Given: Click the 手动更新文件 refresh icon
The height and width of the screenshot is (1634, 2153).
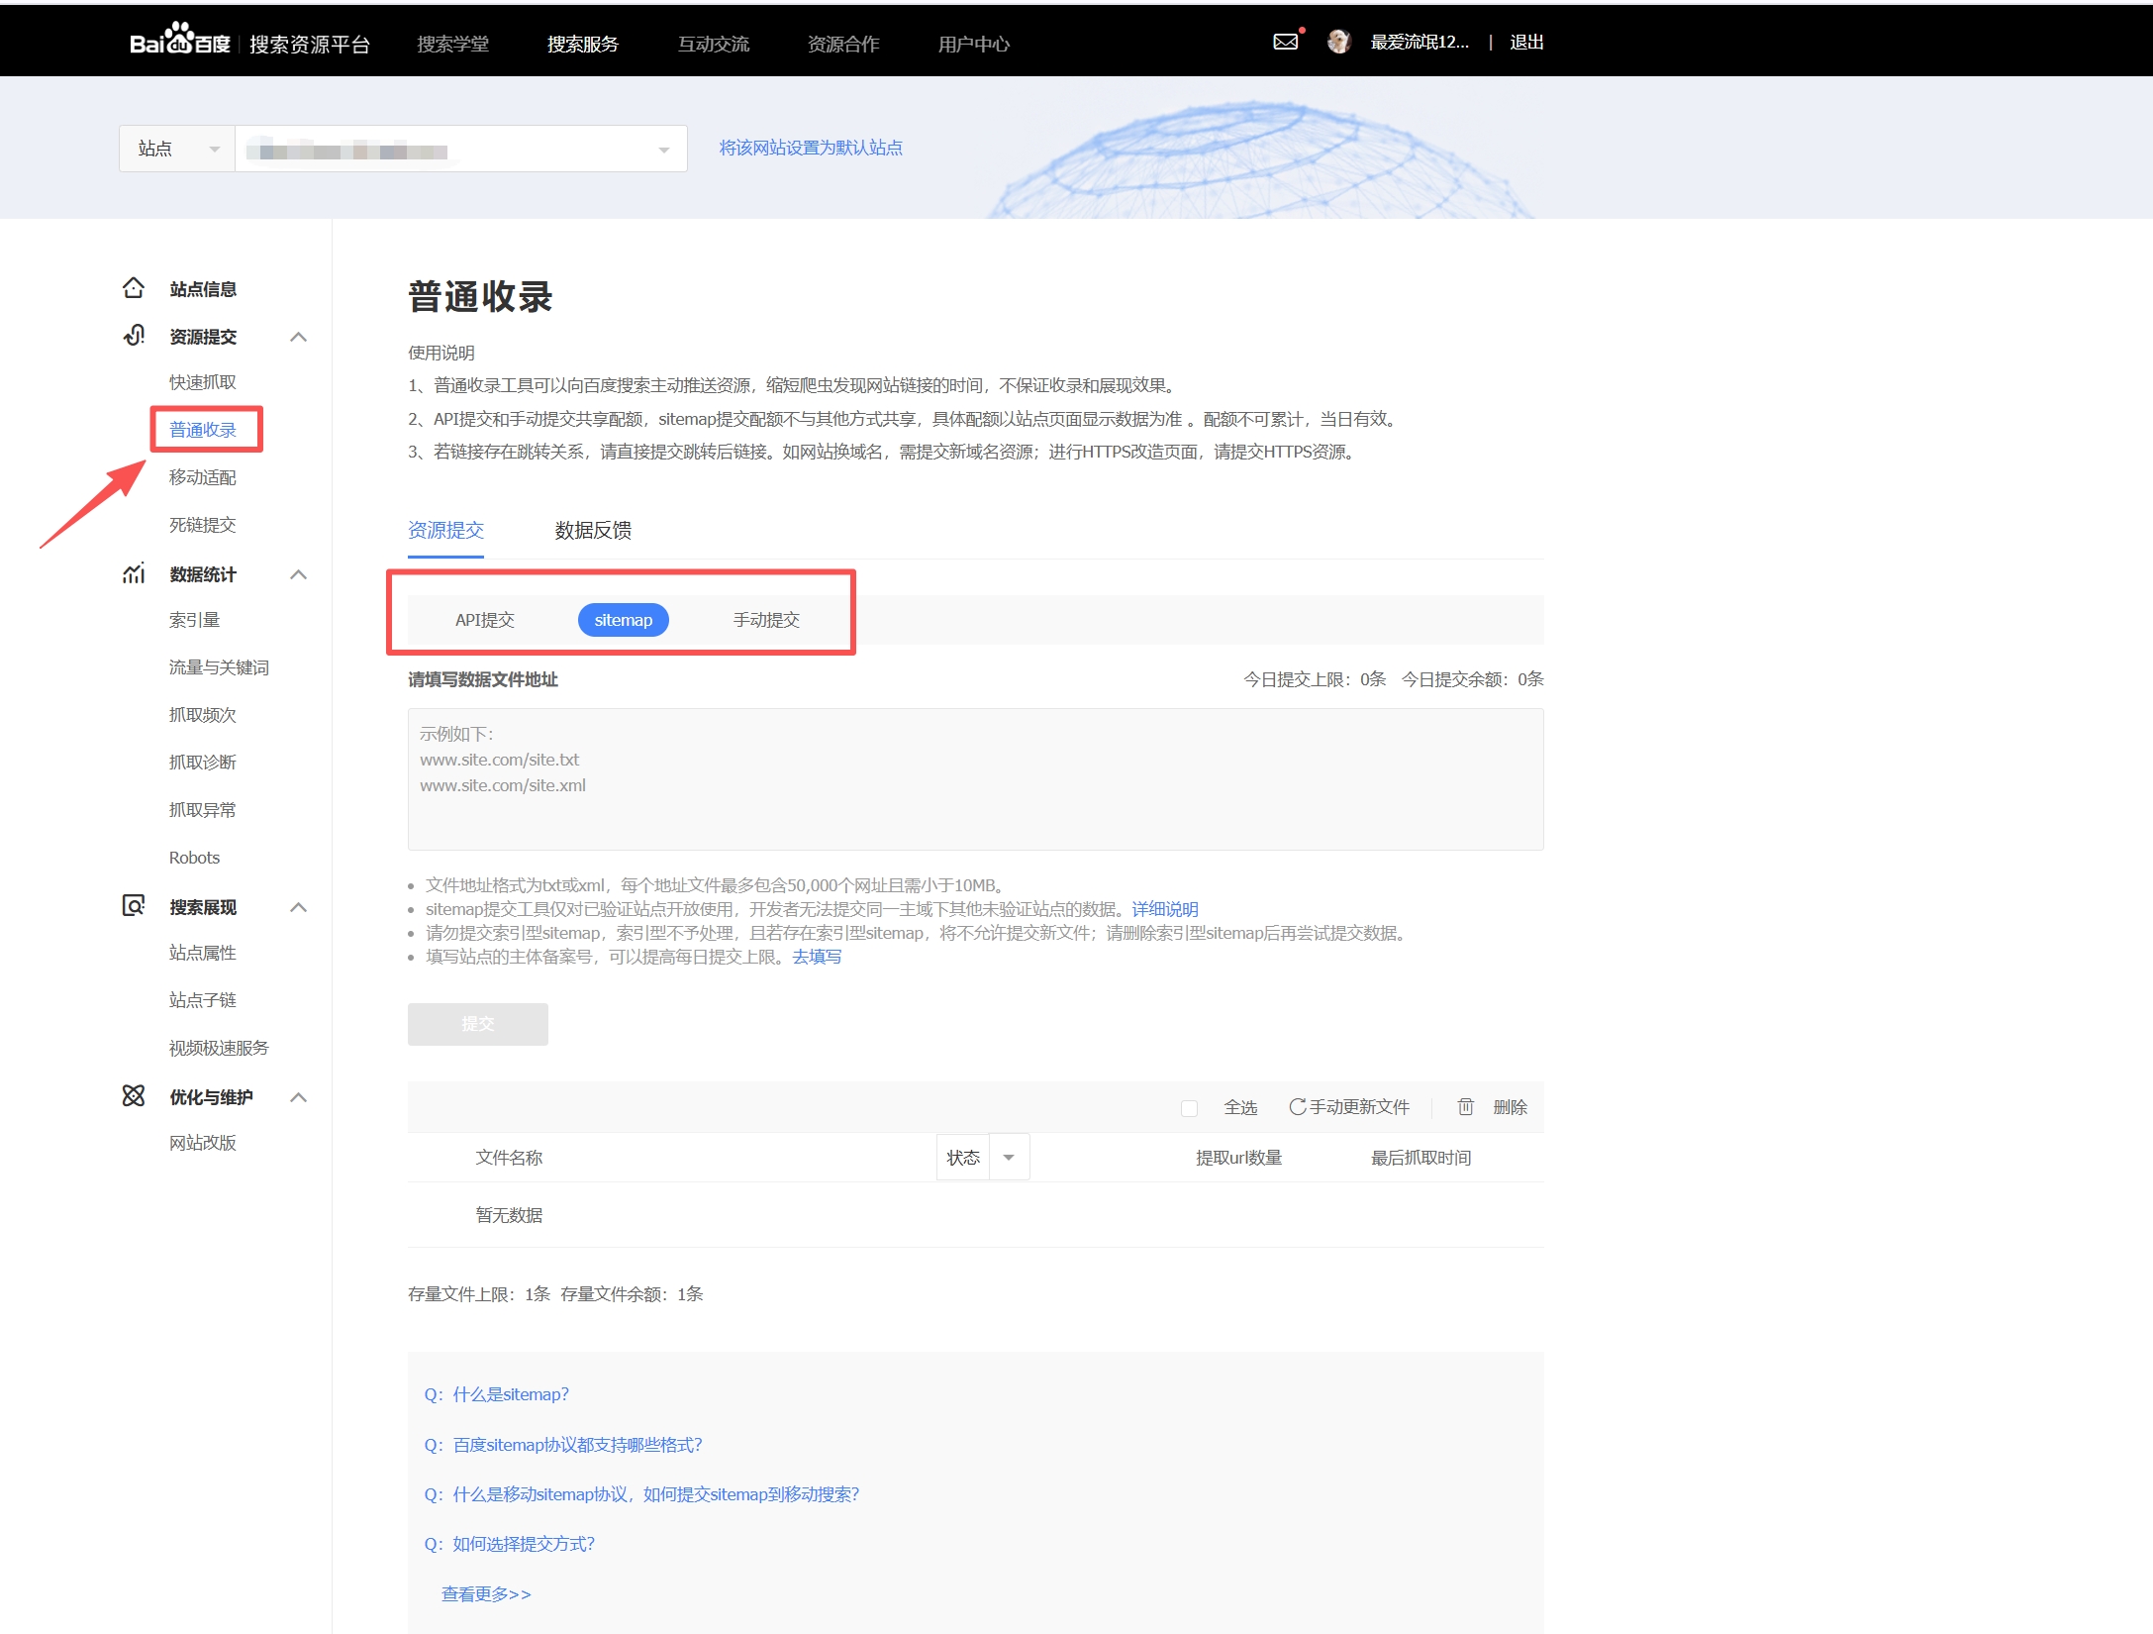Looking at the screenshot, I should coord(1297,1106).
